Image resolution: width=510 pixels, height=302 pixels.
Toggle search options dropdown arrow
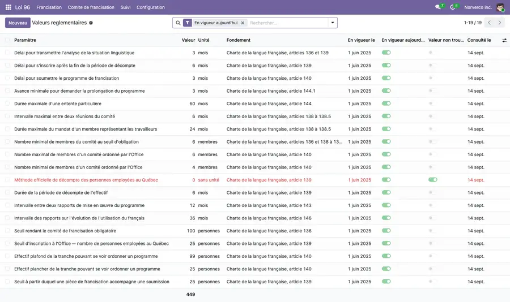[x=333, y=23]
